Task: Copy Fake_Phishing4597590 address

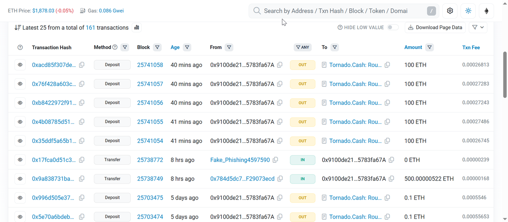Action: click(275, 160)
